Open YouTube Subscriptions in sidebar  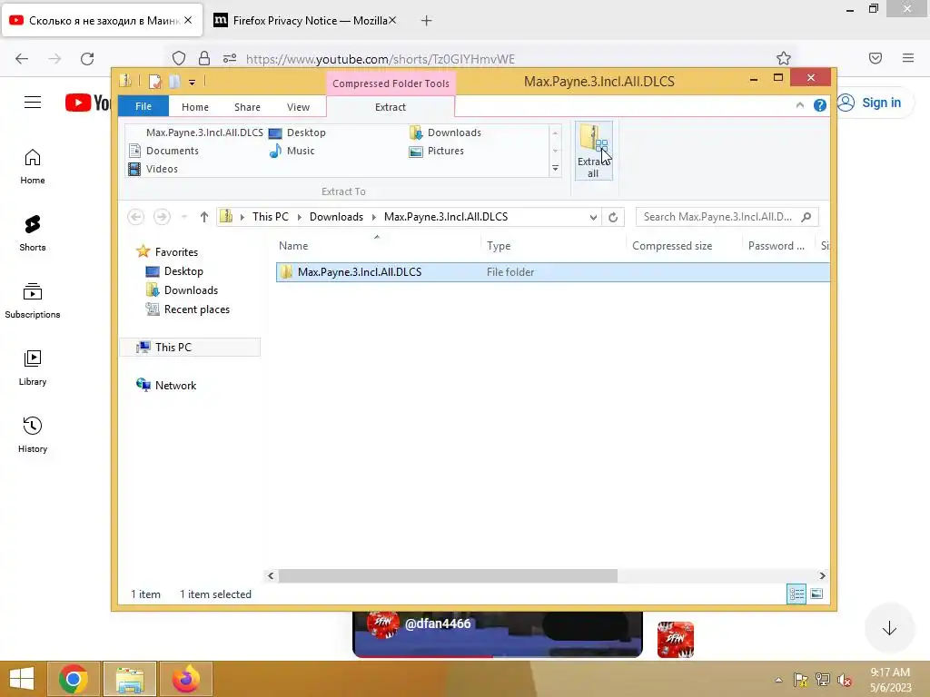[33, 301]
